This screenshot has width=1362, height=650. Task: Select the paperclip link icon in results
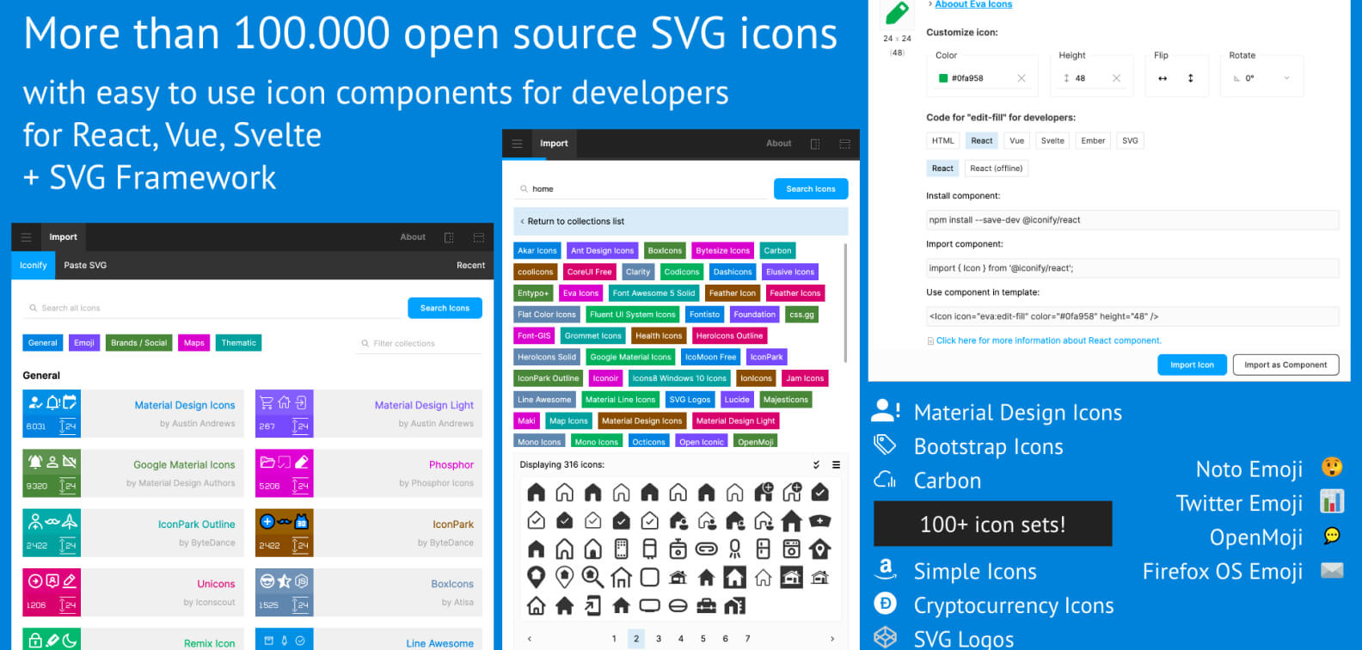706,549
